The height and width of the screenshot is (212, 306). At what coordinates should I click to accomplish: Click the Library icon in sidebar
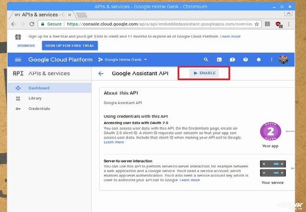click(18, 98)
